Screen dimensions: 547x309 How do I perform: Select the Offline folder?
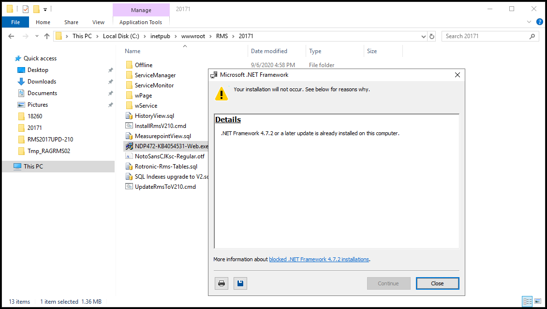(144, 65)
